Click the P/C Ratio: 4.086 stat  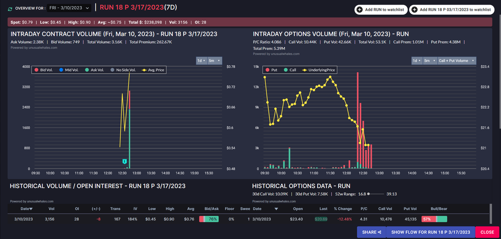pos(268,42)
